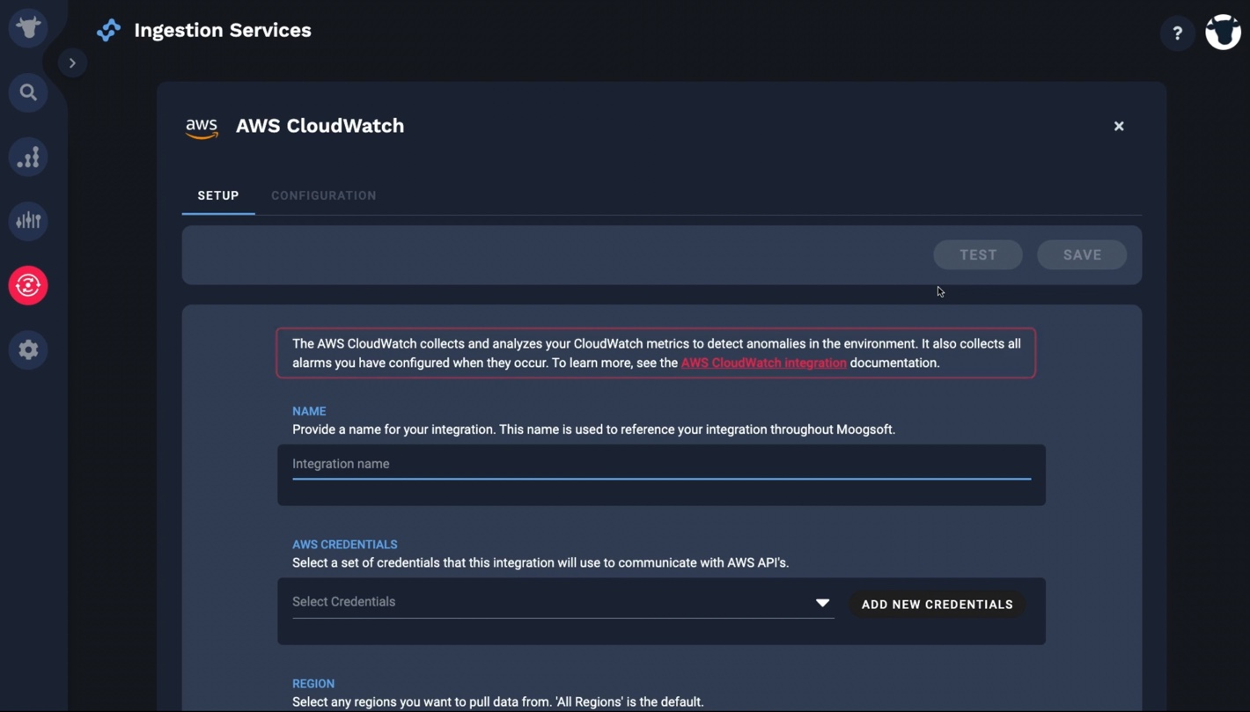Open the Select Credentials dropdown

click(x=562, y=602)
